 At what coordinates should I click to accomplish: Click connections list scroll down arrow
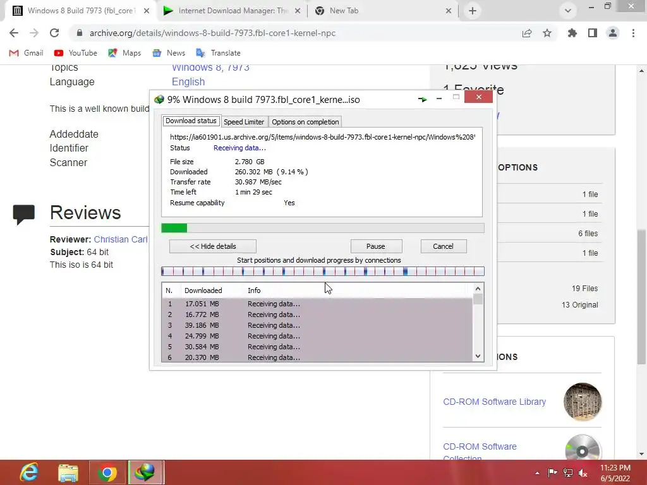click(478, 356)
